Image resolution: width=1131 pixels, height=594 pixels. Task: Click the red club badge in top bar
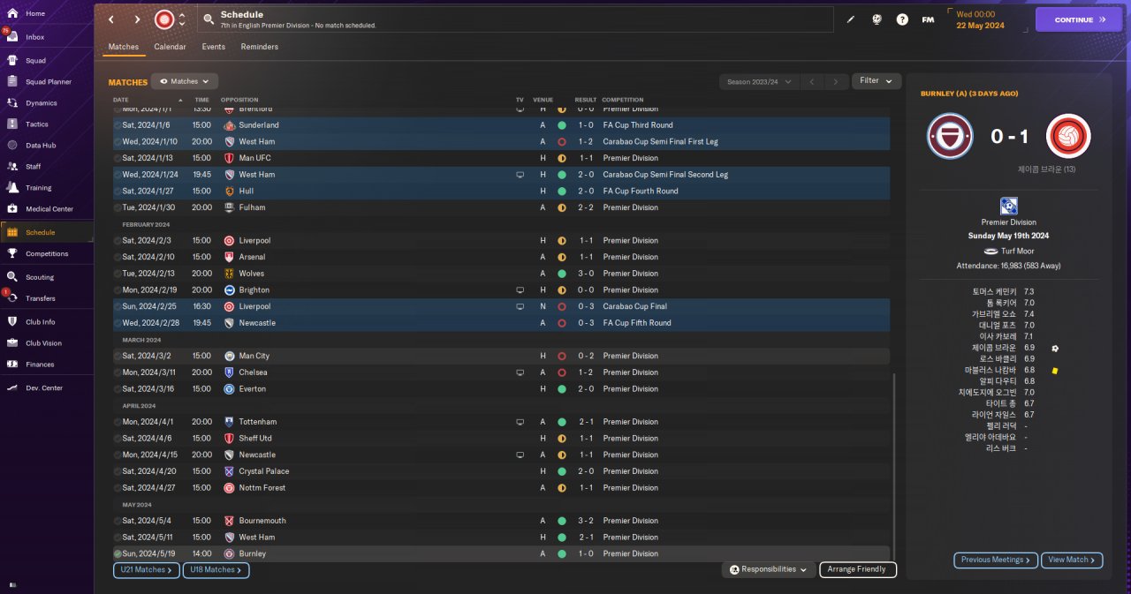click(164, 19)
